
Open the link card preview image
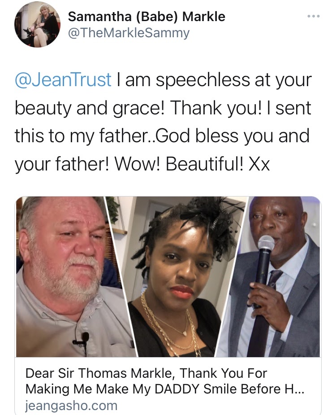pos(168,276)
